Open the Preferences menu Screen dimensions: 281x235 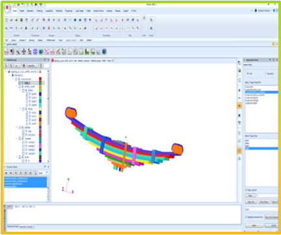(x=51, y=40)
